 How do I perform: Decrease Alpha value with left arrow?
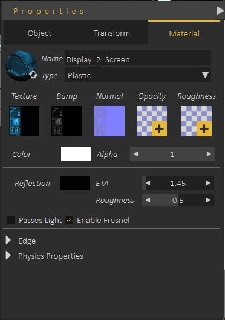coord(136,154)
